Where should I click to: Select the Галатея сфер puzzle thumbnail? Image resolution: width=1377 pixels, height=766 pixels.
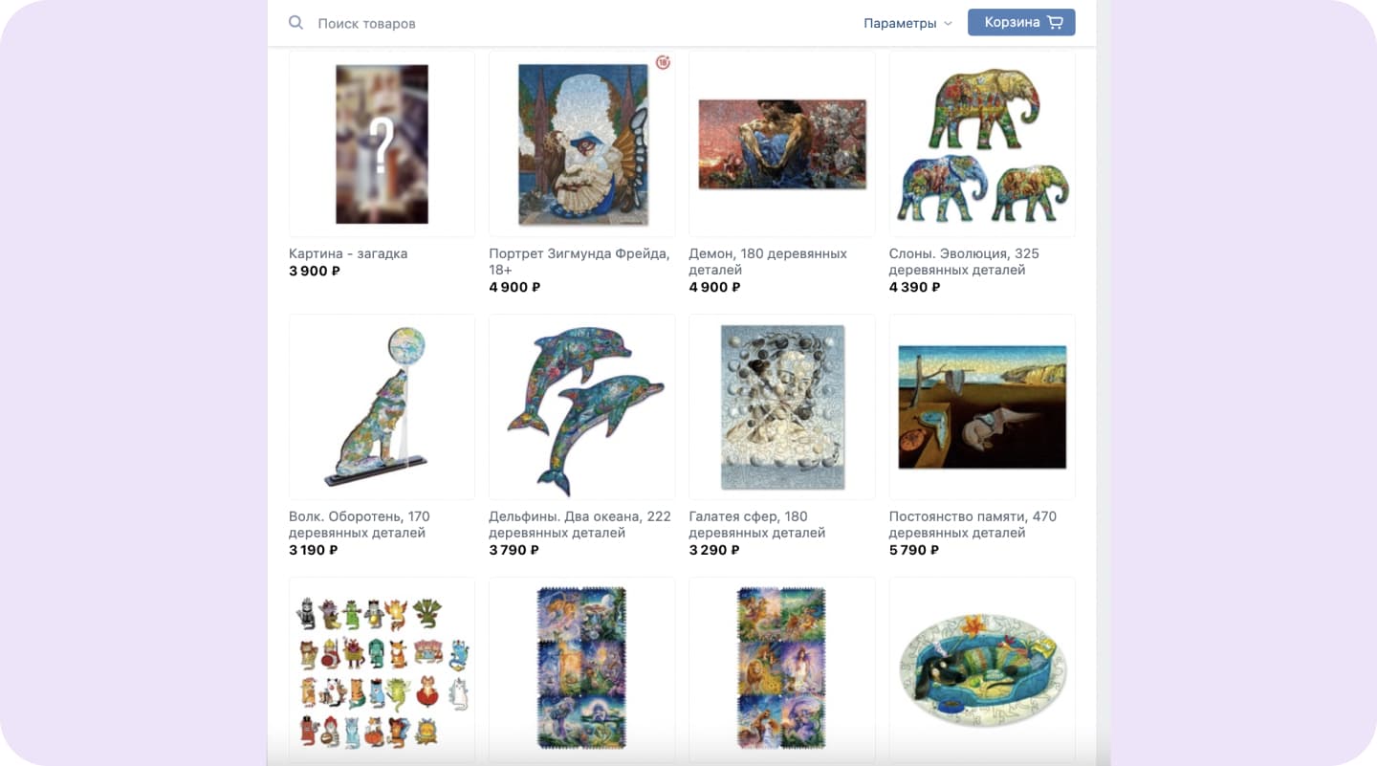tap(782, 407)
